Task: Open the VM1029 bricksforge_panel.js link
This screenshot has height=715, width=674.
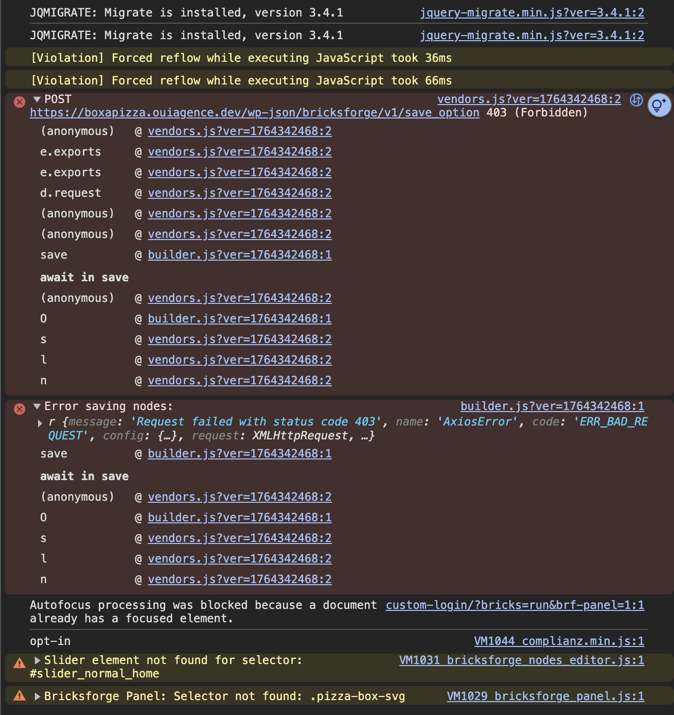Action: (545, 696)
